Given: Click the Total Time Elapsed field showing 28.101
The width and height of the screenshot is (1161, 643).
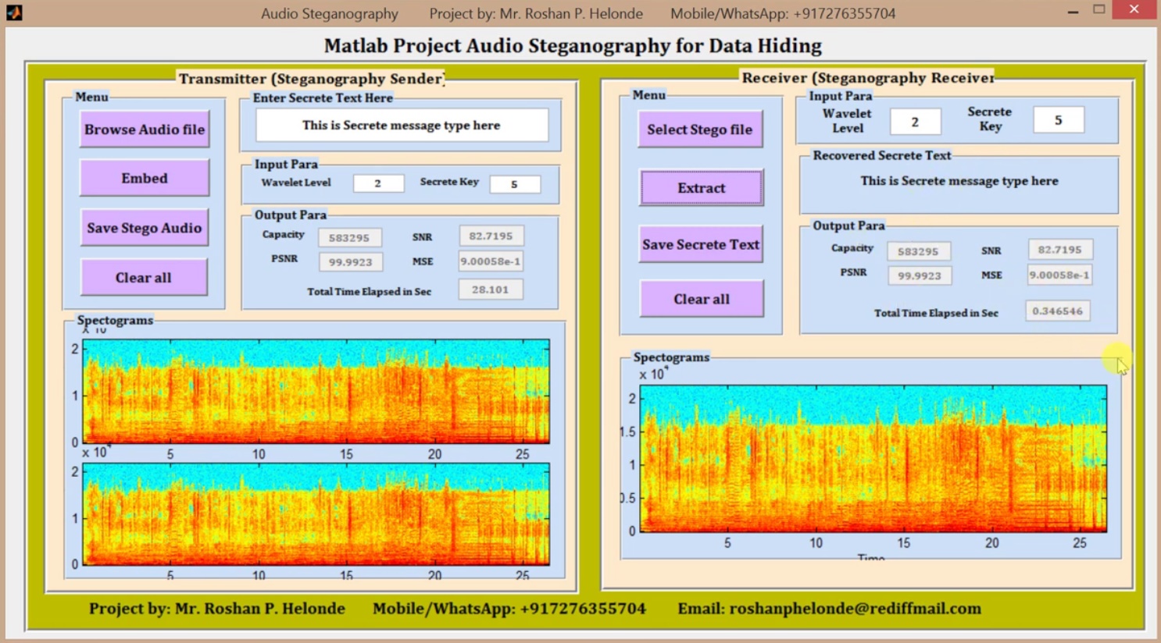Looking at the screenshot, I should (490, 289).
